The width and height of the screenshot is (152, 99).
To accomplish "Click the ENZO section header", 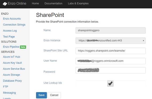I will point(5,14).
